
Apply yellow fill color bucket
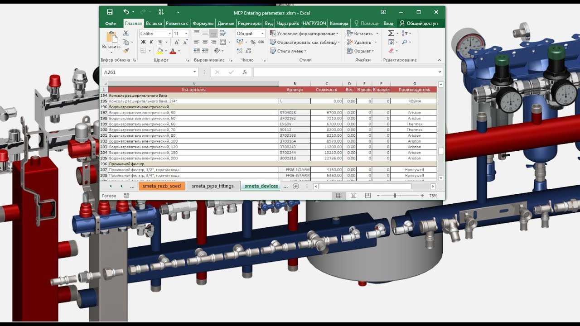[159, 51]
